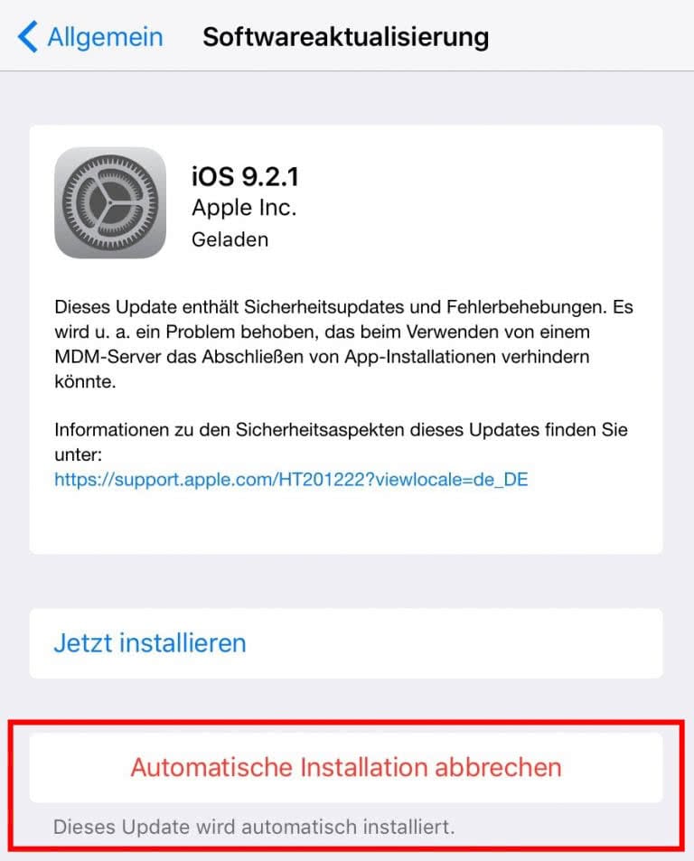694x861 pixels.
Task: Tap the gear-shaped iOS update icon
Action: click(x=110, y=202)
